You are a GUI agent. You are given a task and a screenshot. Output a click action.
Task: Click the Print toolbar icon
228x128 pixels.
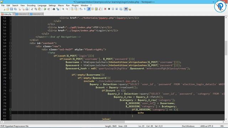coord(27,9)
